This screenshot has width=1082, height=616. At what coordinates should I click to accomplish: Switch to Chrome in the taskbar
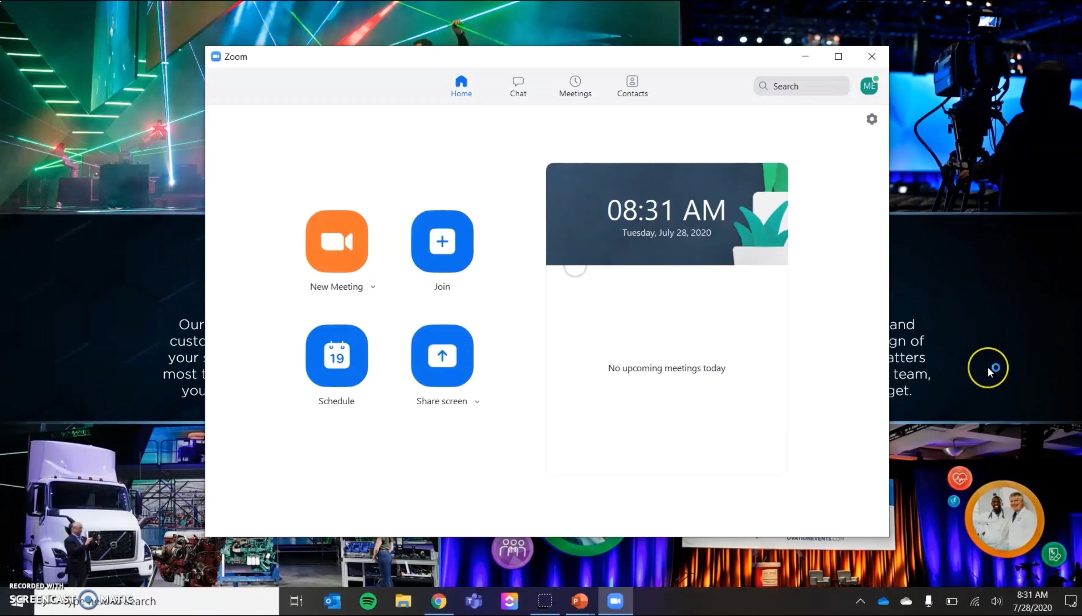tap(439, 601)
